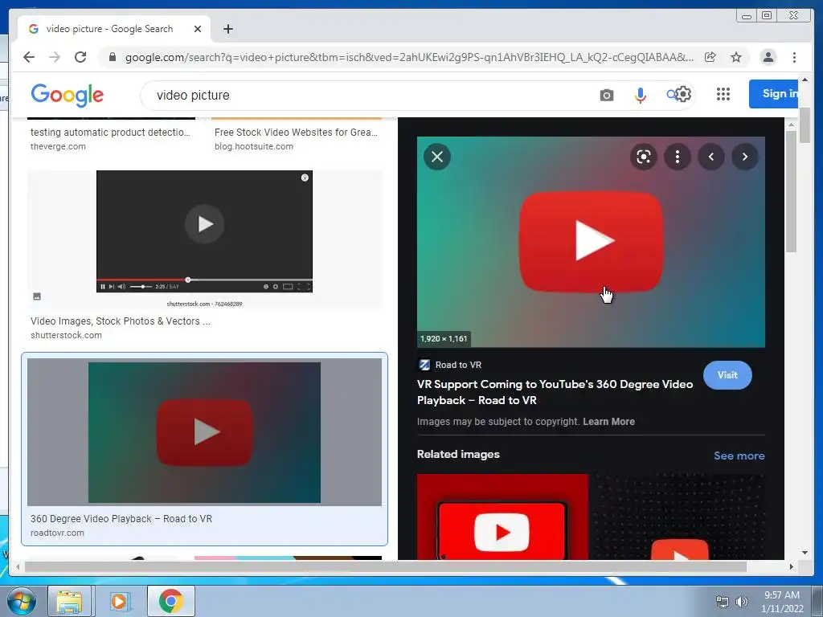This screenshot has width=823, height=617.
Task: Select the roadtovr YouTube thumbnail
Action: coord(204,432)
